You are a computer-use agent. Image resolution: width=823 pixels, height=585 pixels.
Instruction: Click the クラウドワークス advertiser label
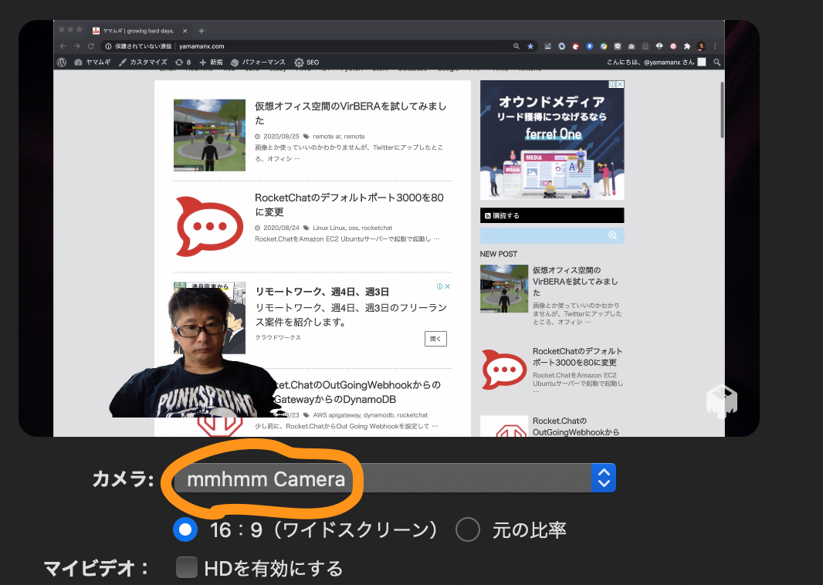[x=278, y=337]
